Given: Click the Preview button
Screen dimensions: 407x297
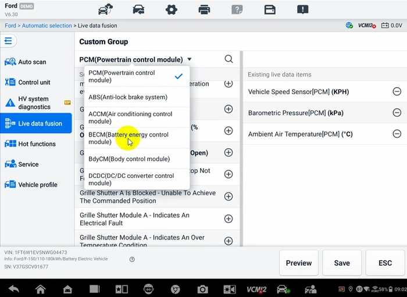Looking at the screenshot, I should coord(299,263).
